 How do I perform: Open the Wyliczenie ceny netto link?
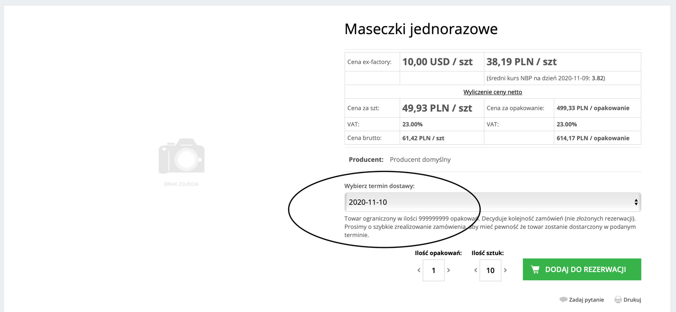click(493, 92)
